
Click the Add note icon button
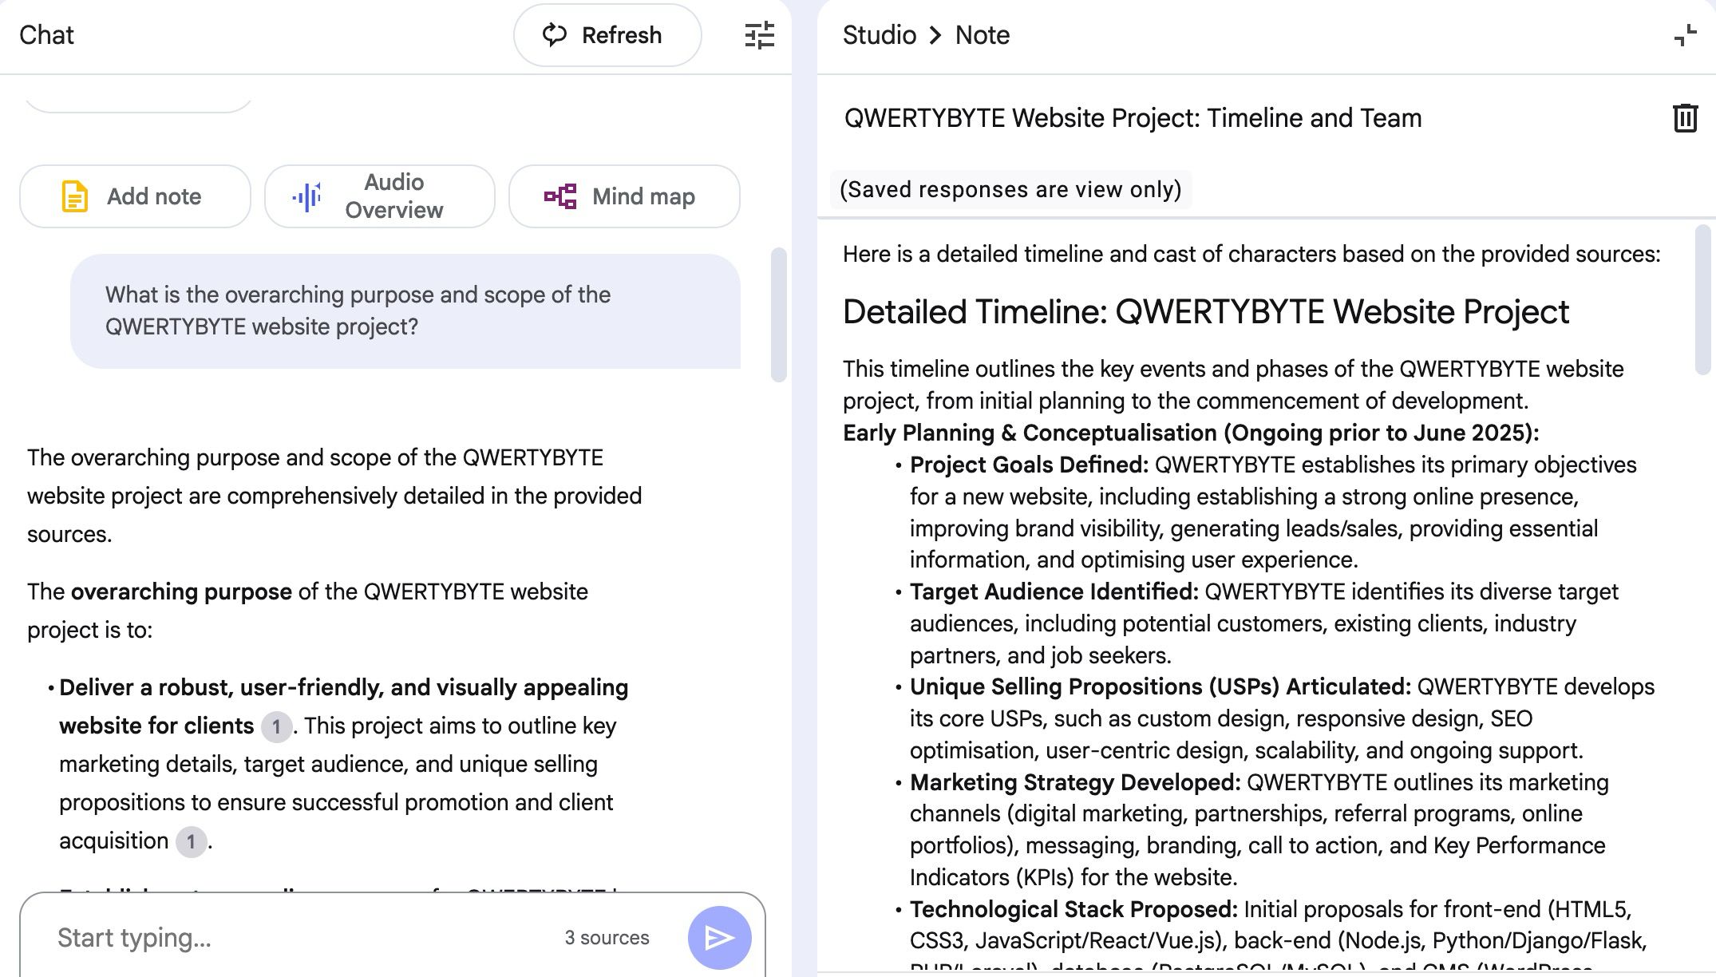(x=135, y=196)
